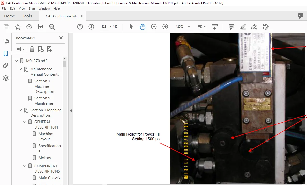307x185 pixels.
Task: Open the Attachments paperclip panel
Action: 6,65
